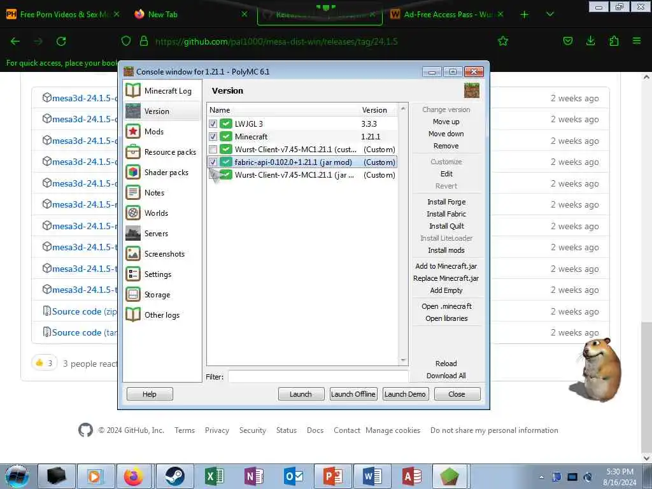Click Open libraries button
The width and height of the screenshot is (652, 489).
[446, 318]
